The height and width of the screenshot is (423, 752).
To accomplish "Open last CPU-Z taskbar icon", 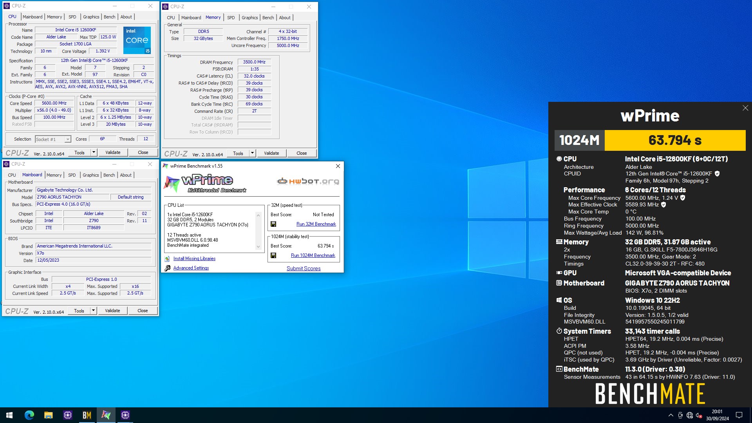I will pyautogui.click(x=125, y=415).
